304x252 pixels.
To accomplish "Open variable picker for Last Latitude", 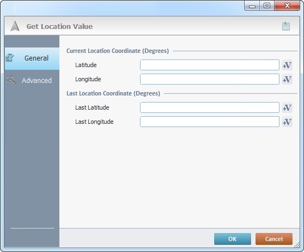I will 287,107.
